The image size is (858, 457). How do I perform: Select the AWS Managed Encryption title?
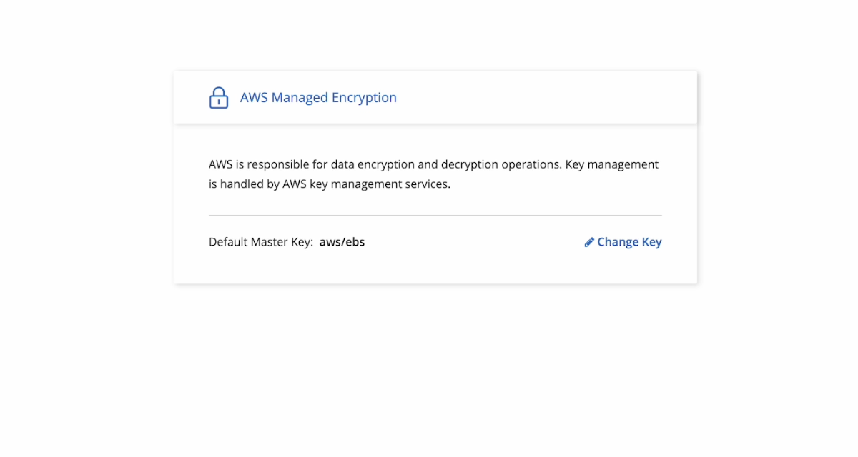(x=318, y=98)
